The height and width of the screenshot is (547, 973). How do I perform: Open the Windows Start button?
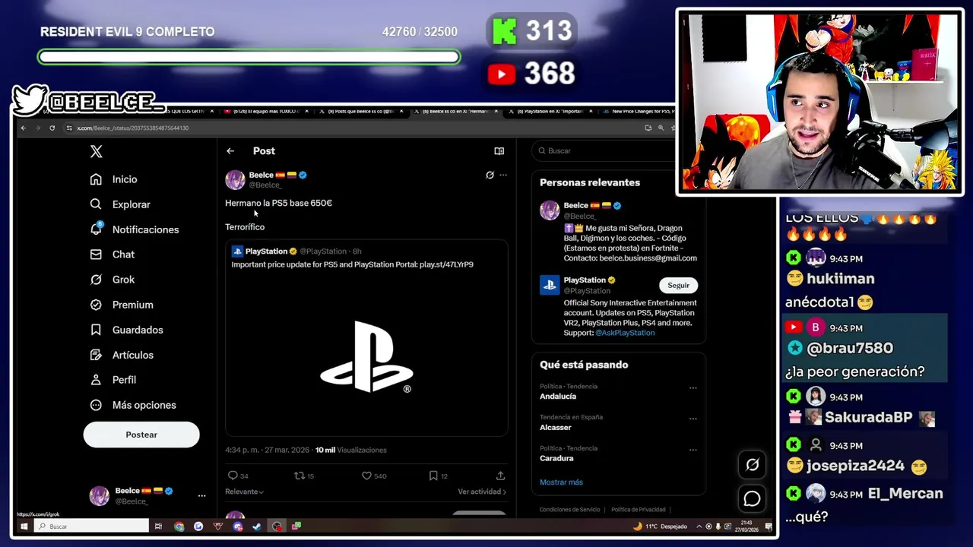click(x=24, y=526)
